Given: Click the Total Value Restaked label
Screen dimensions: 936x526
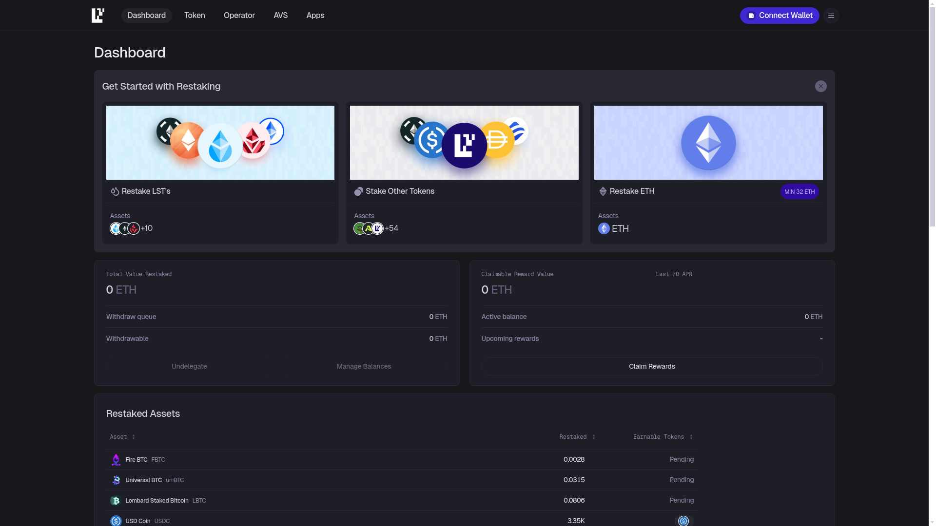Looking at the screenshot, I should (139, 274).
